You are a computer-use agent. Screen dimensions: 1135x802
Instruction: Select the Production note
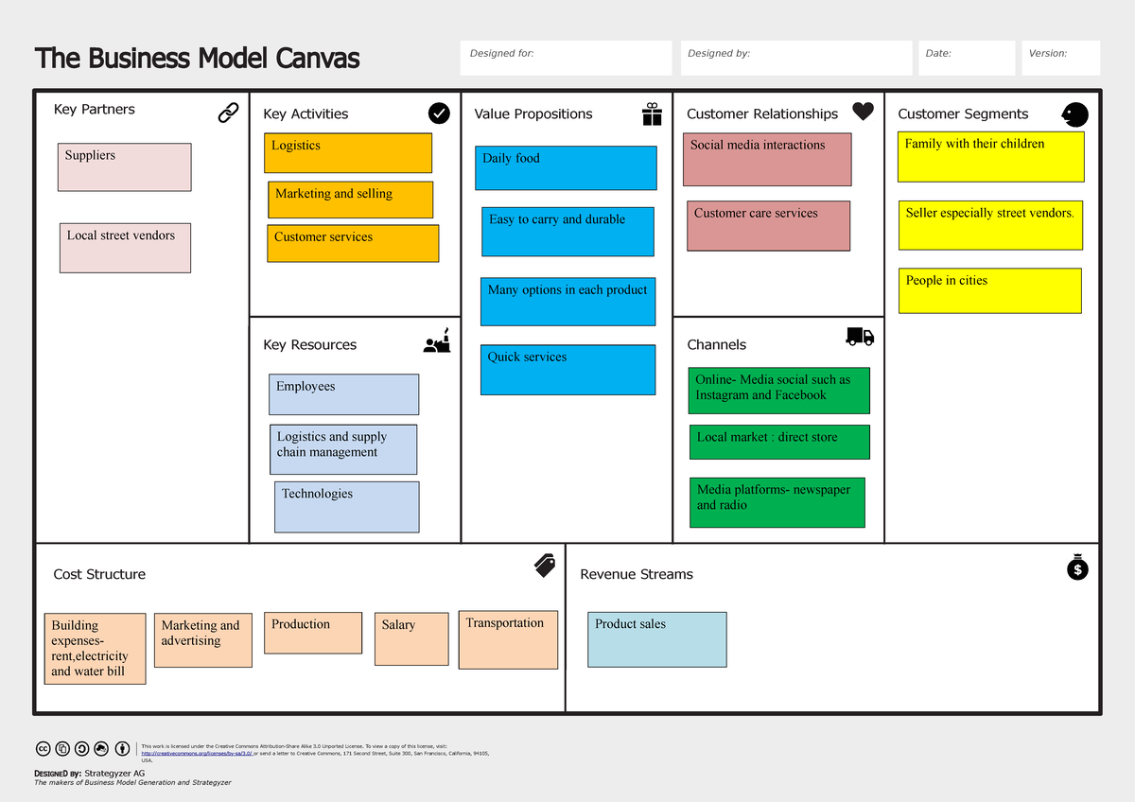coord(313,633)
